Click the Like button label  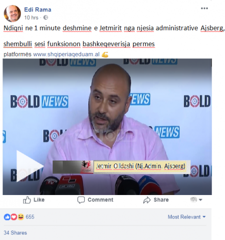[x=39, y=199]
